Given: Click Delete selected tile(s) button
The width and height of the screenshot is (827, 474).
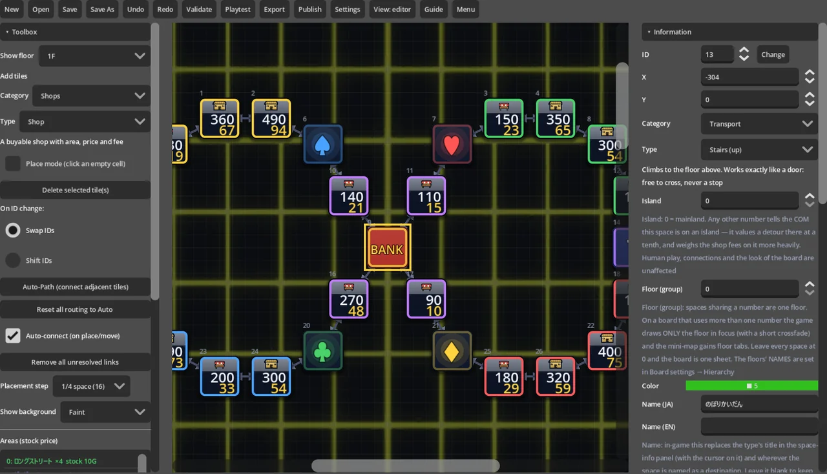Looking at the screenshot, I should [x=75, y=190].
